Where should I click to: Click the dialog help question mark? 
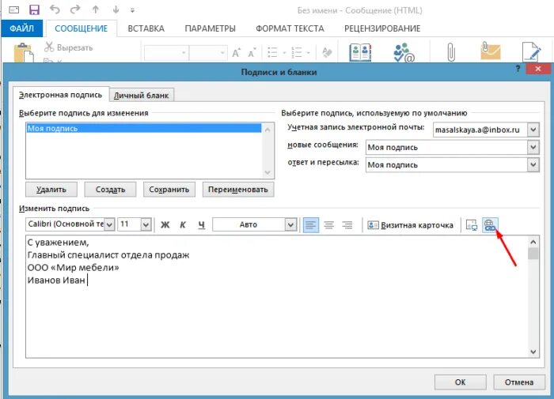click(x=518, y=69)
